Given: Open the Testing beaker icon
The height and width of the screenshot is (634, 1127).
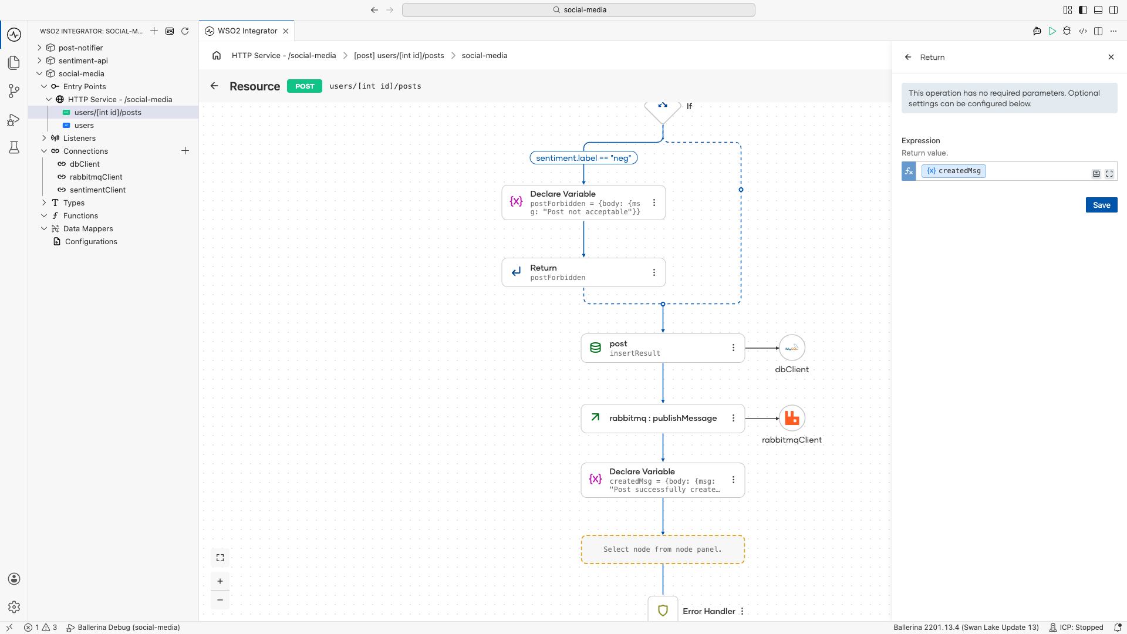Looking at the screenshot, I should click(x=14, y=147).
